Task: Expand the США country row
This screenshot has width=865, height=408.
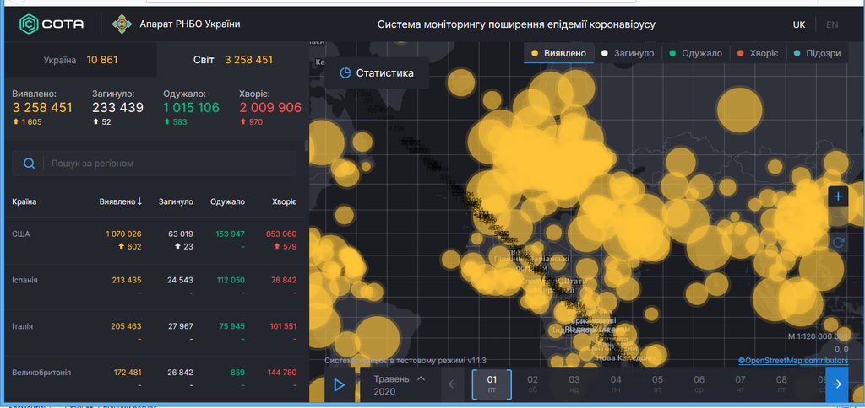Action: pos(20,234)
